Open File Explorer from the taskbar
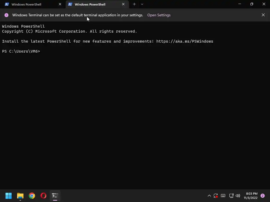Screen dimensions: 270x202 (20, 196)
